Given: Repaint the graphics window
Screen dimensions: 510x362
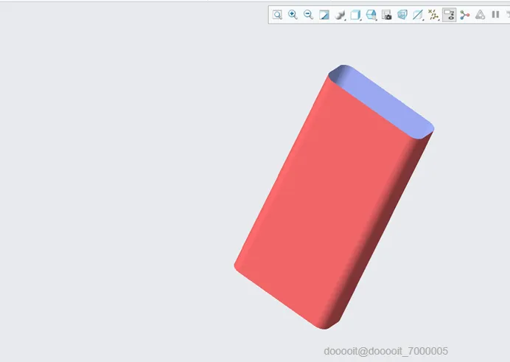Looking at the screenshot, I should click(324, 15).
